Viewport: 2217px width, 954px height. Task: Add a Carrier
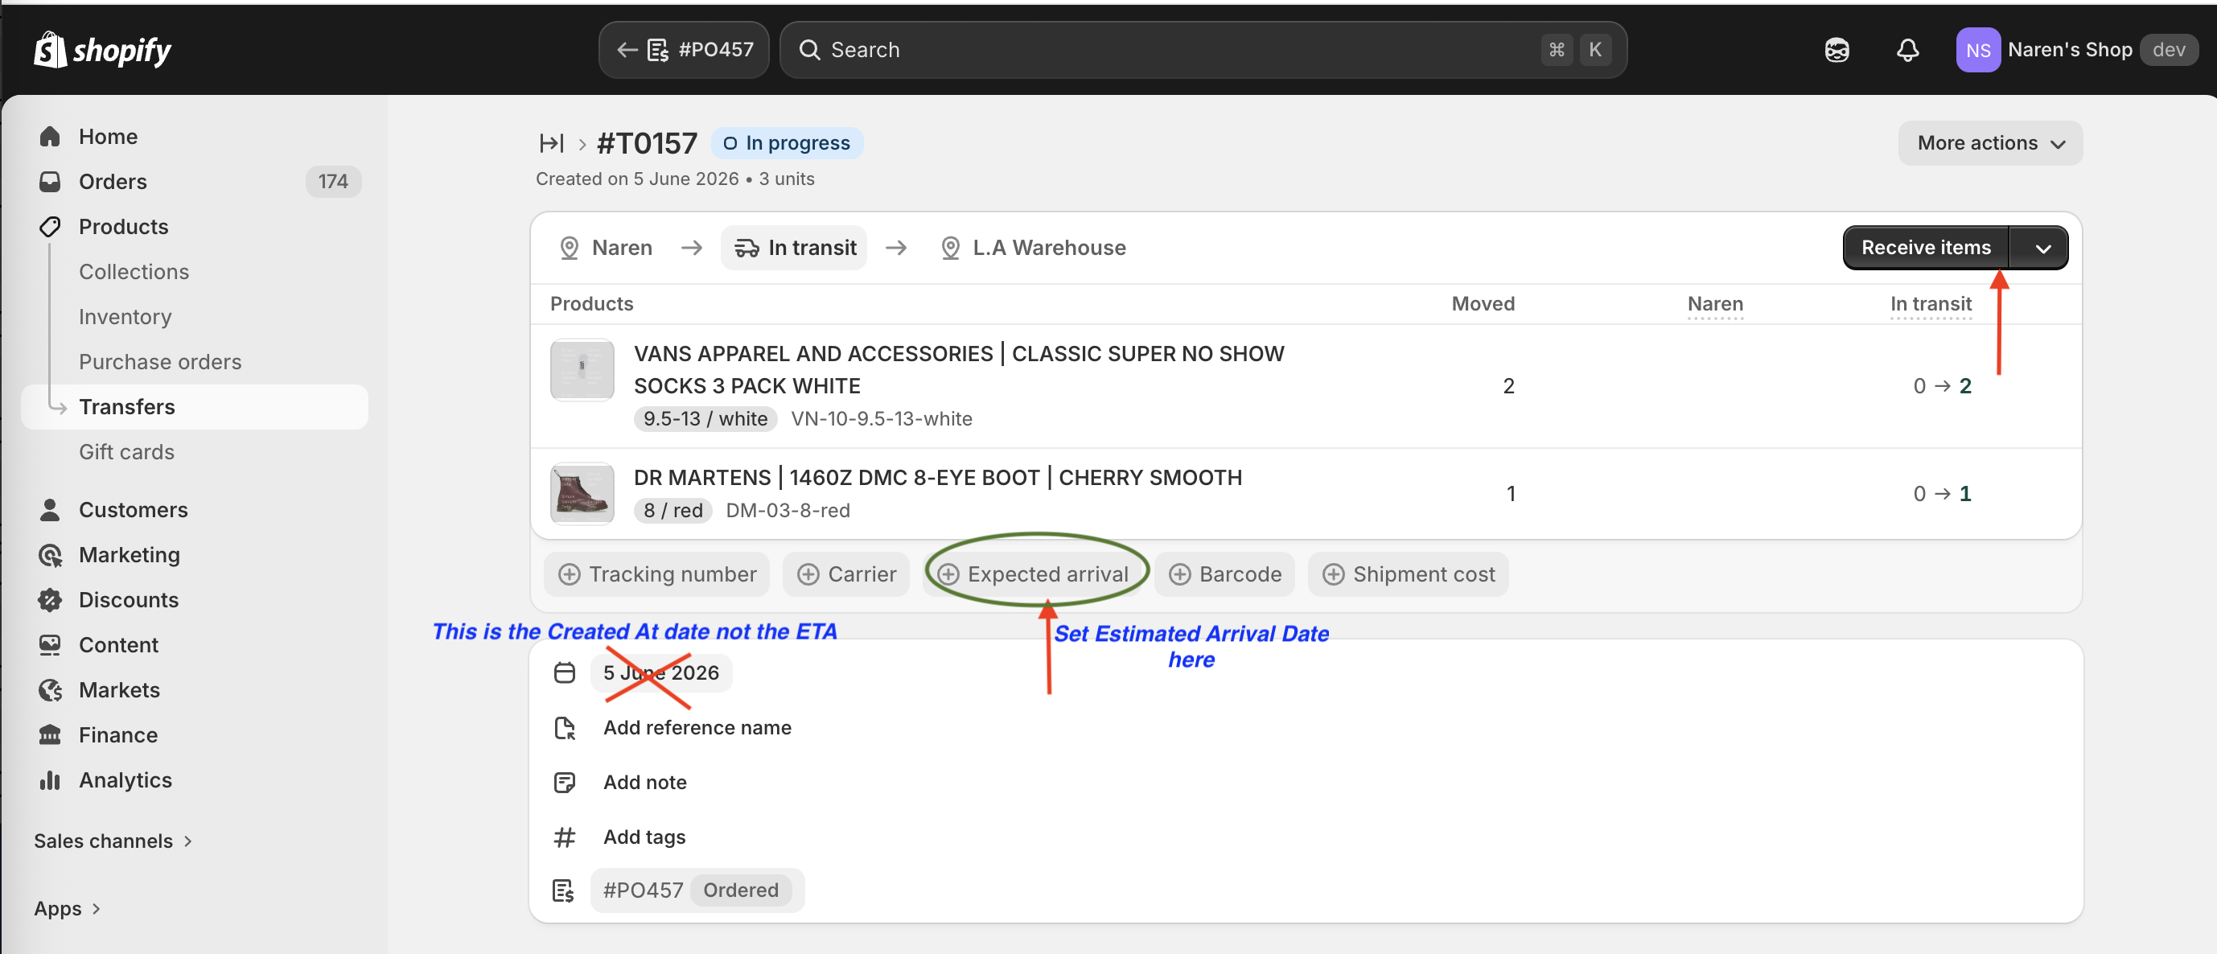coord(846,574)
